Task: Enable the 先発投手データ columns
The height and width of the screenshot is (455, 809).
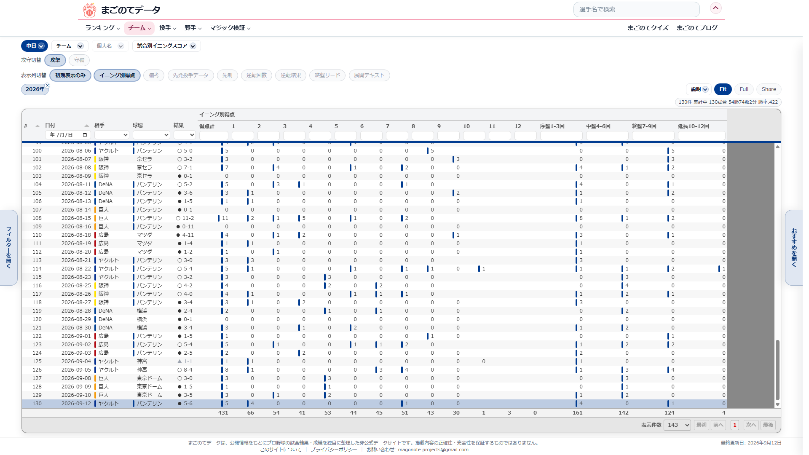Action: pyautogui.click(x=190, y=75)
